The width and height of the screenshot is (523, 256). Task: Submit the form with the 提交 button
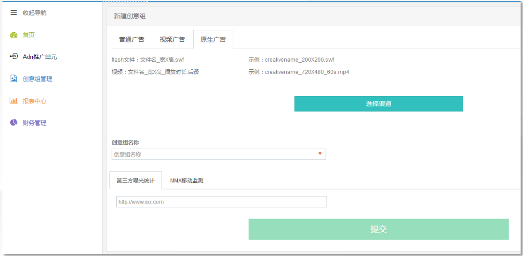pos(378,229)
